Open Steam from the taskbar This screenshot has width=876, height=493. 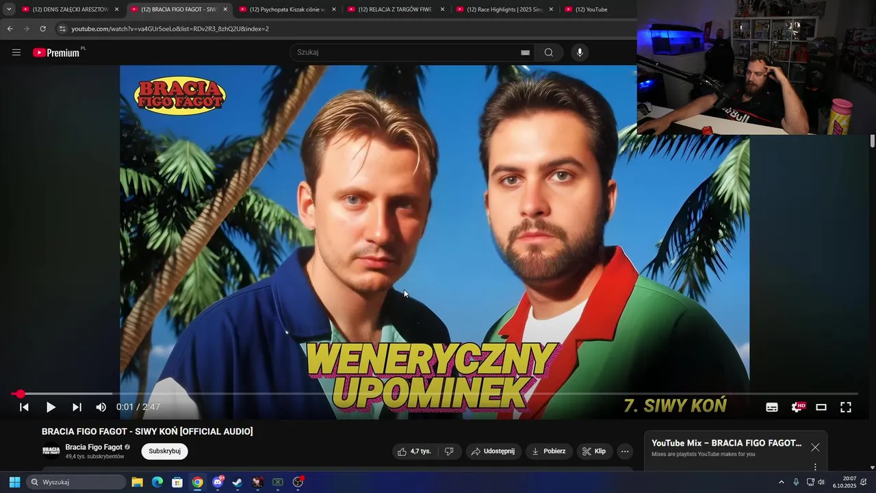(x=237, y=482)
